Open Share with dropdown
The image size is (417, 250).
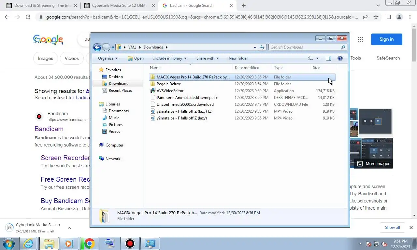coord(208,58)
